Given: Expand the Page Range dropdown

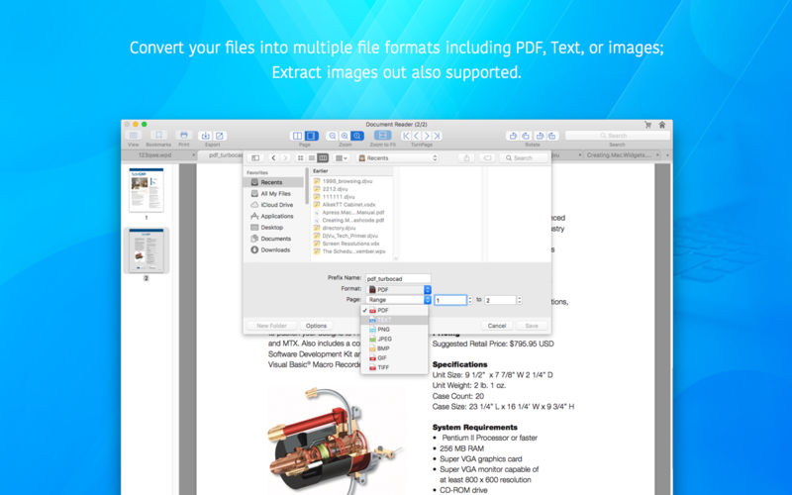Looking at the screenshot, I should pos(399,300).
